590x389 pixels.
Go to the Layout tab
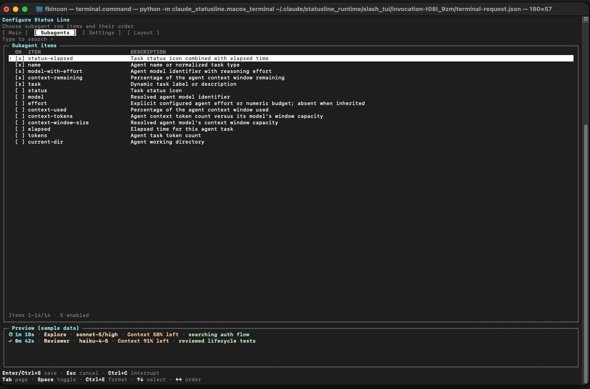(143, 33)
